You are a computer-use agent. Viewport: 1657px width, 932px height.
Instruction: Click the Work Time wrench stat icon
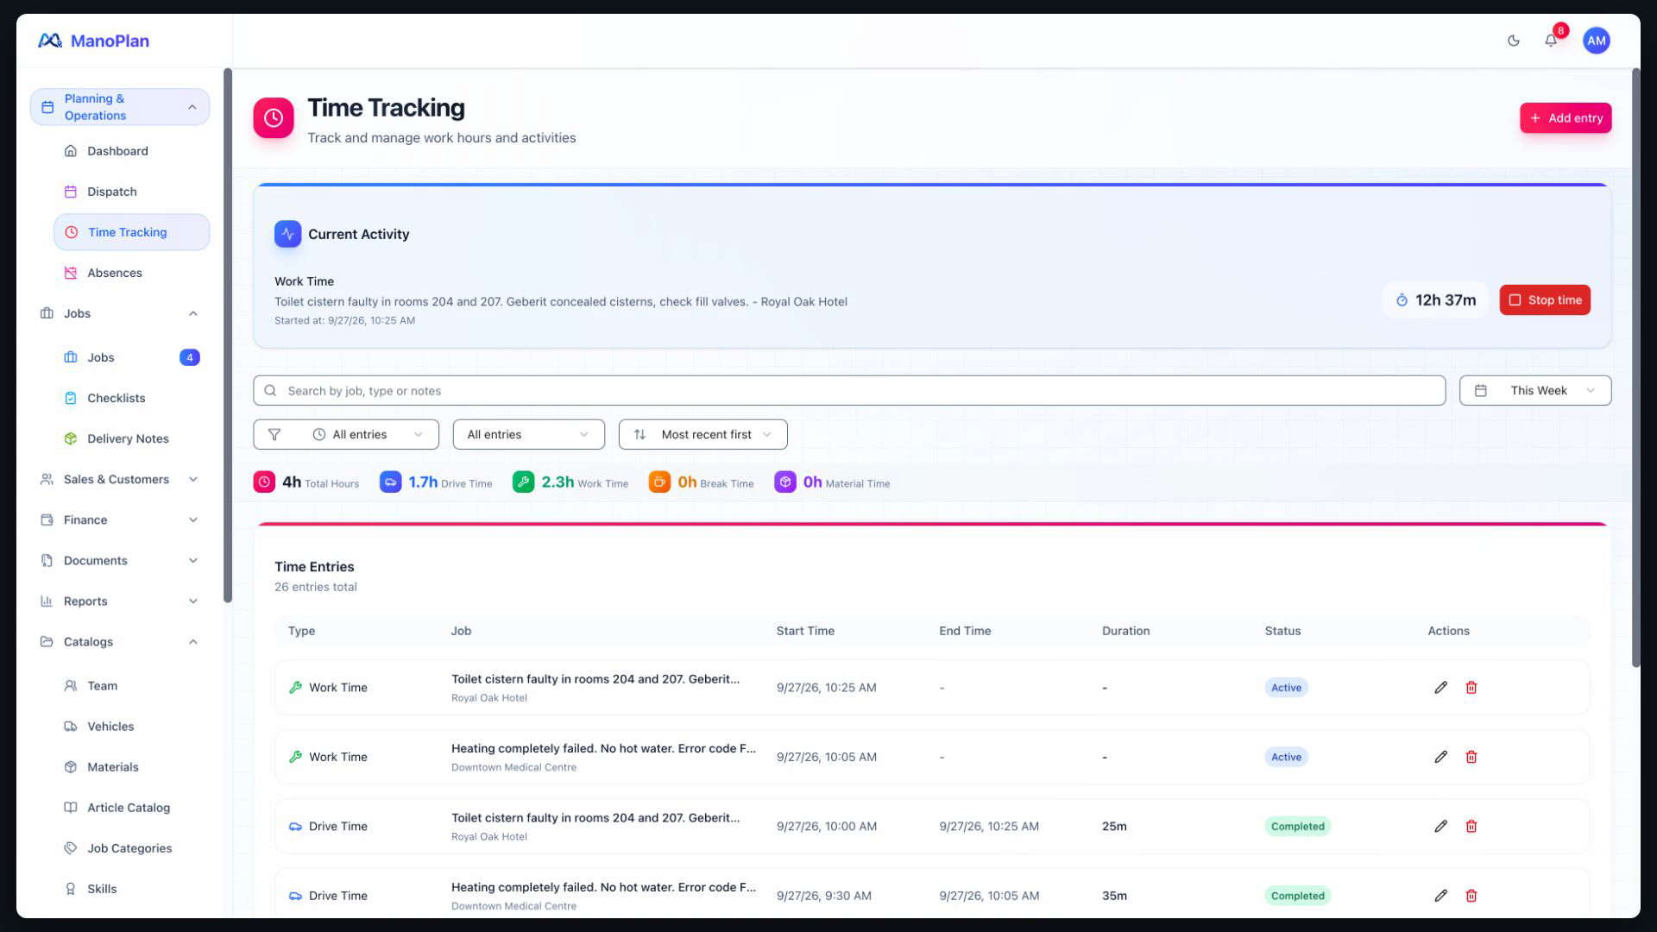pos(523,482)
